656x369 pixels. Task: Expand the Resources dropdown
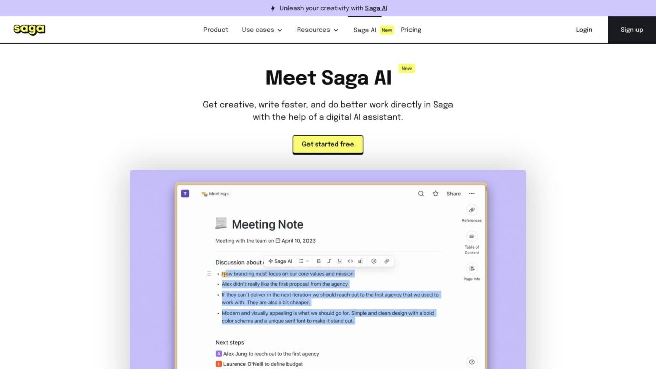[318, 30]
